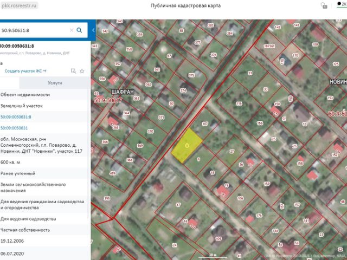Switch to the 'Услуги' tab
This screenshot has height=260, width=347.
tap(55, 83)
